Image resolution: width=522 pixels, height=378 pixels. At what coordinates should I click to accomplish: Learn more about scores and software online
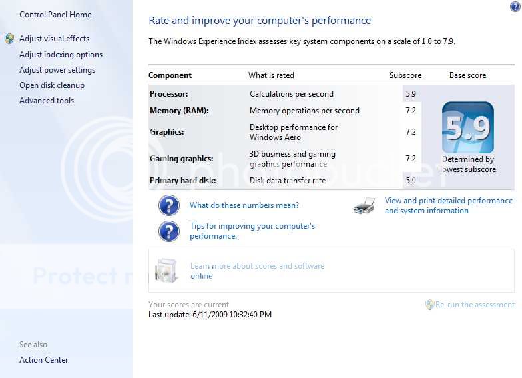coord(257,271)
